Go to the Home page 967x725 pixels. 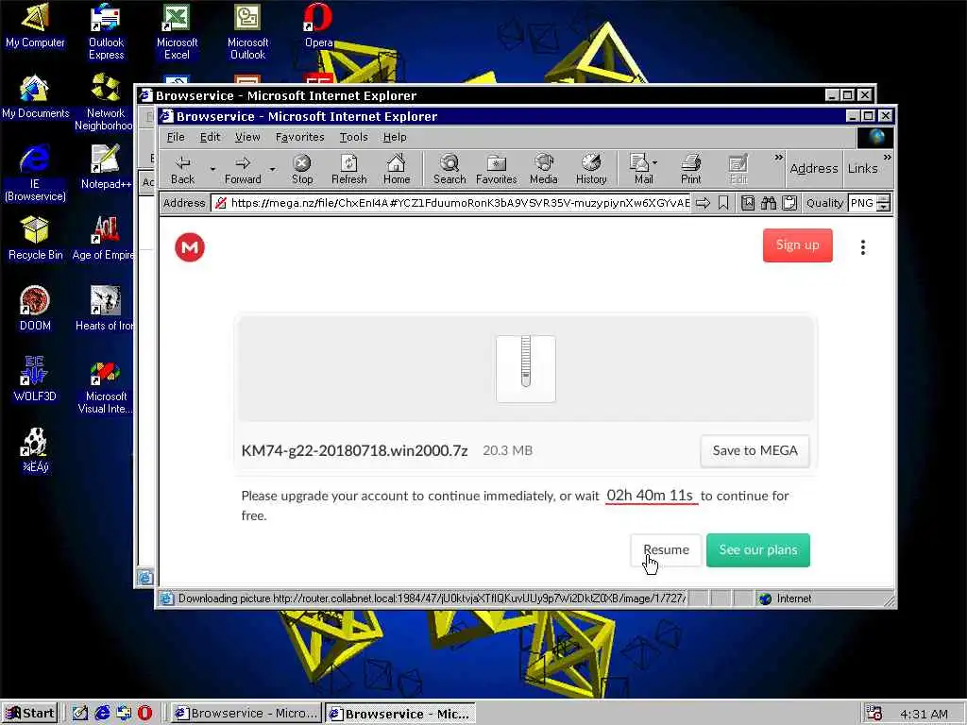click(397, 169)
